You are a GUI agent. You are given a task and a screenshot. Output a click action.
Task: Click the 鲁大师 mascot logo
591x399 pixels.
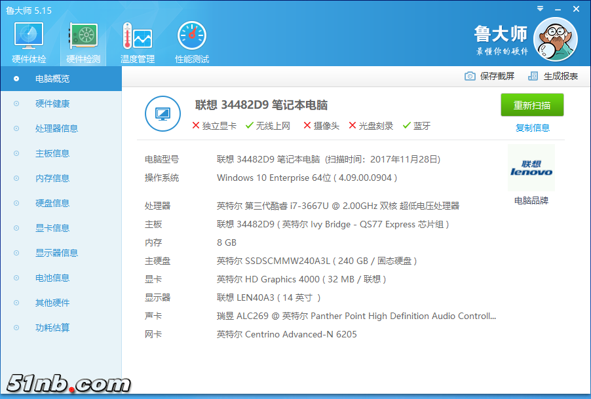tap(555, 39)
